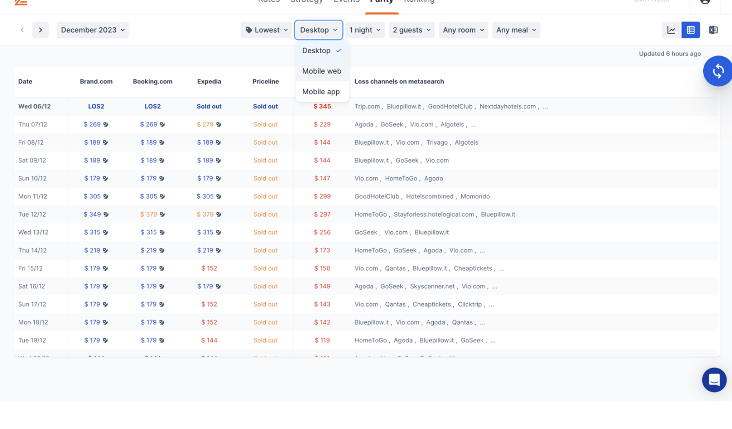Click the Expedia $ 144 price on Tue 19/12
Screen dimensions: 732x429
pyautogui.click(x=209, y=341)
